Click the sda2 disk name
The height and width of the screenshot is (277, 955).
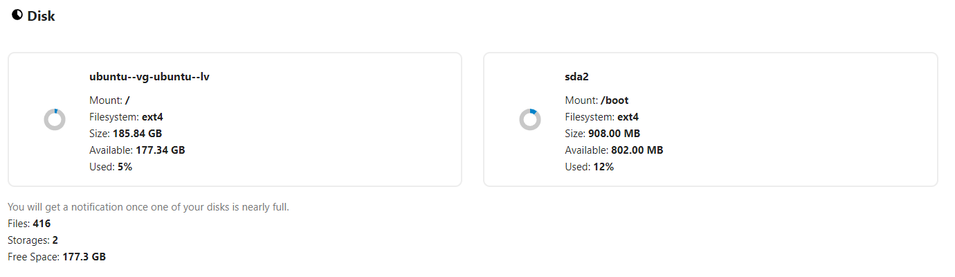(x=576, y=77)
